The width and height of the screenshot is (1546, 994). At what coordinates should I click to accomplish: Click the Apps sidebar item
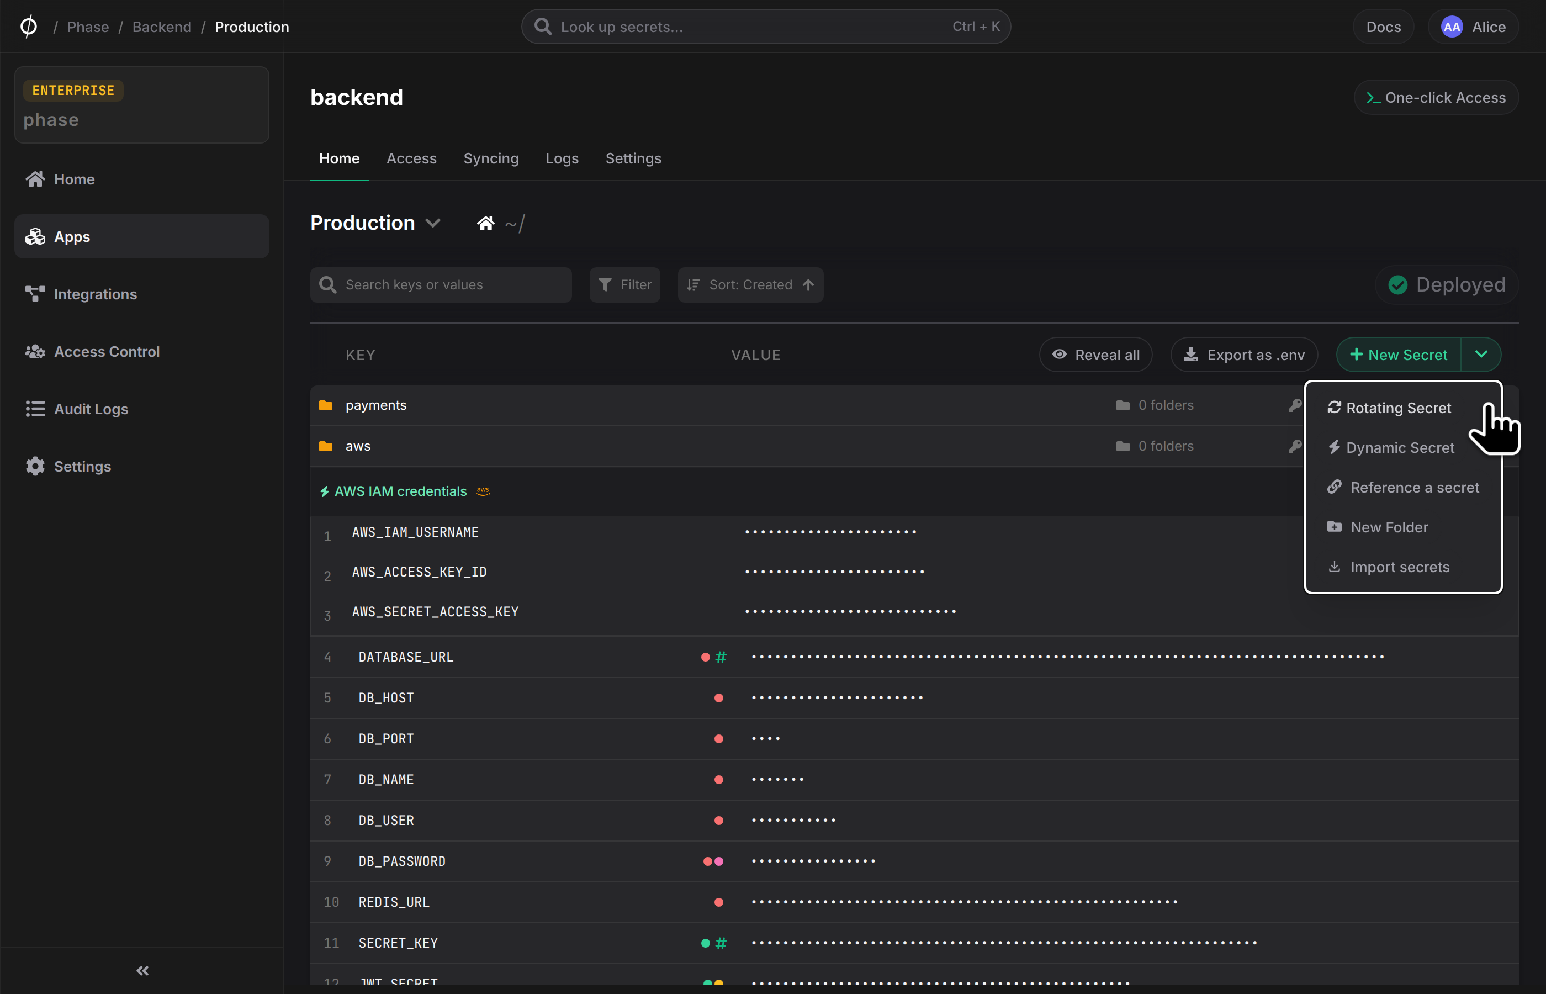pos(141,236)
